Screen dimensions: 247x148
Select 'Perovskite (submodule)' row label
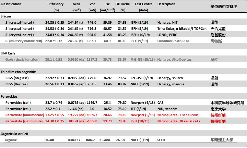click(24, 121)
